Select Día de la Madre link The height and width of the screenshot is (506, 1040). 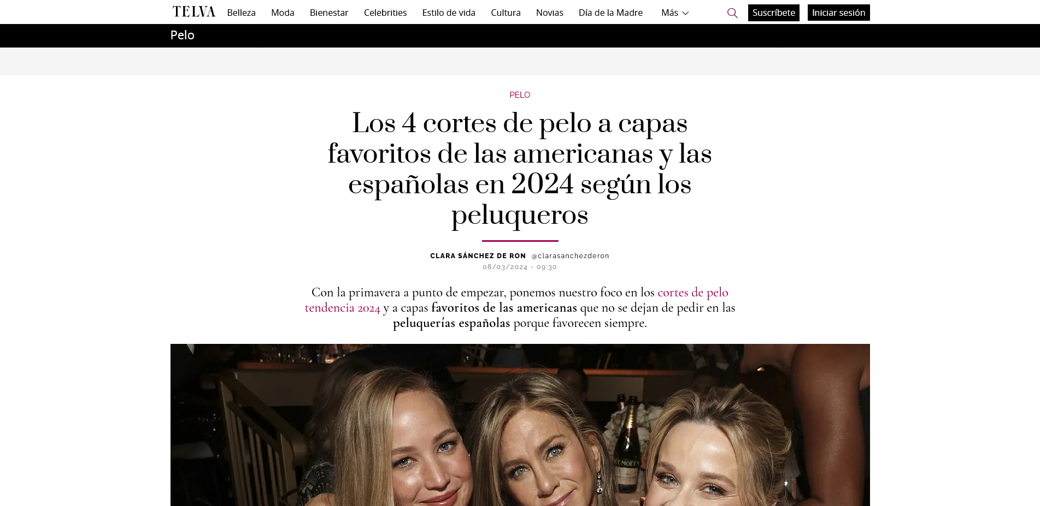coord(610,13)
